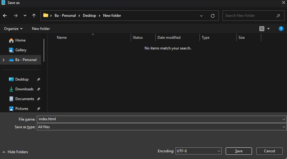Refresh the New folder contents
287x159 pixels.
(212, 16)
